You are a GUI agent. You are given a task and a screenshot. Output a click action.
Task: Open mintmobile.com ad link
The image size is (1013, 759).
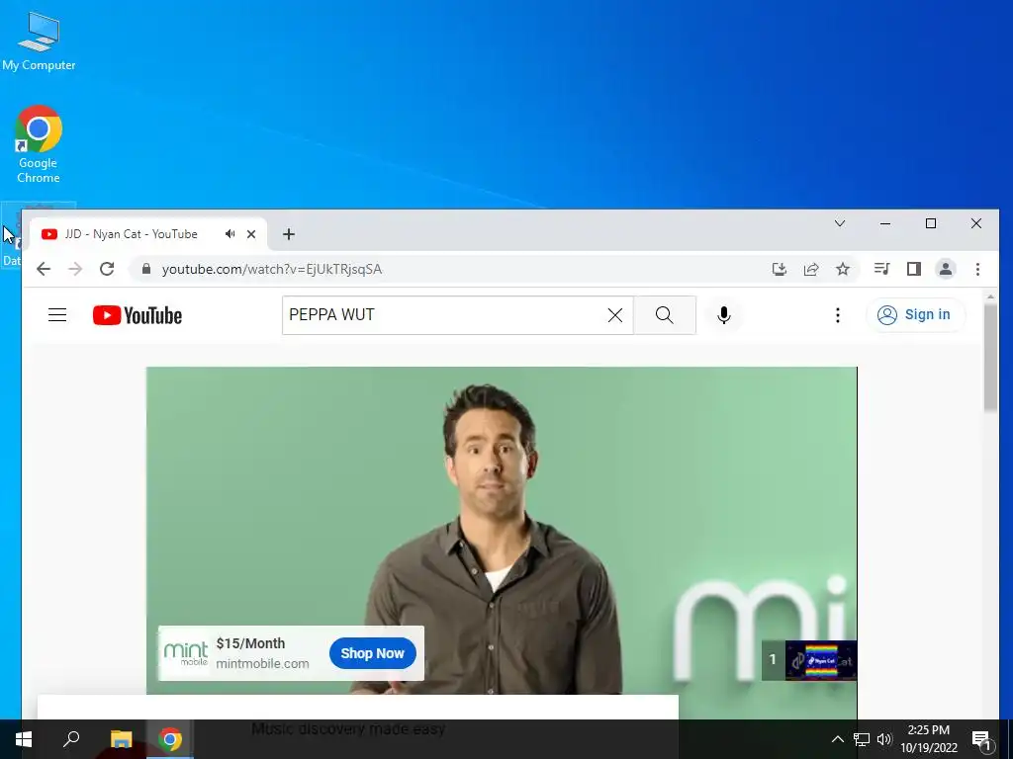[262, 663]
